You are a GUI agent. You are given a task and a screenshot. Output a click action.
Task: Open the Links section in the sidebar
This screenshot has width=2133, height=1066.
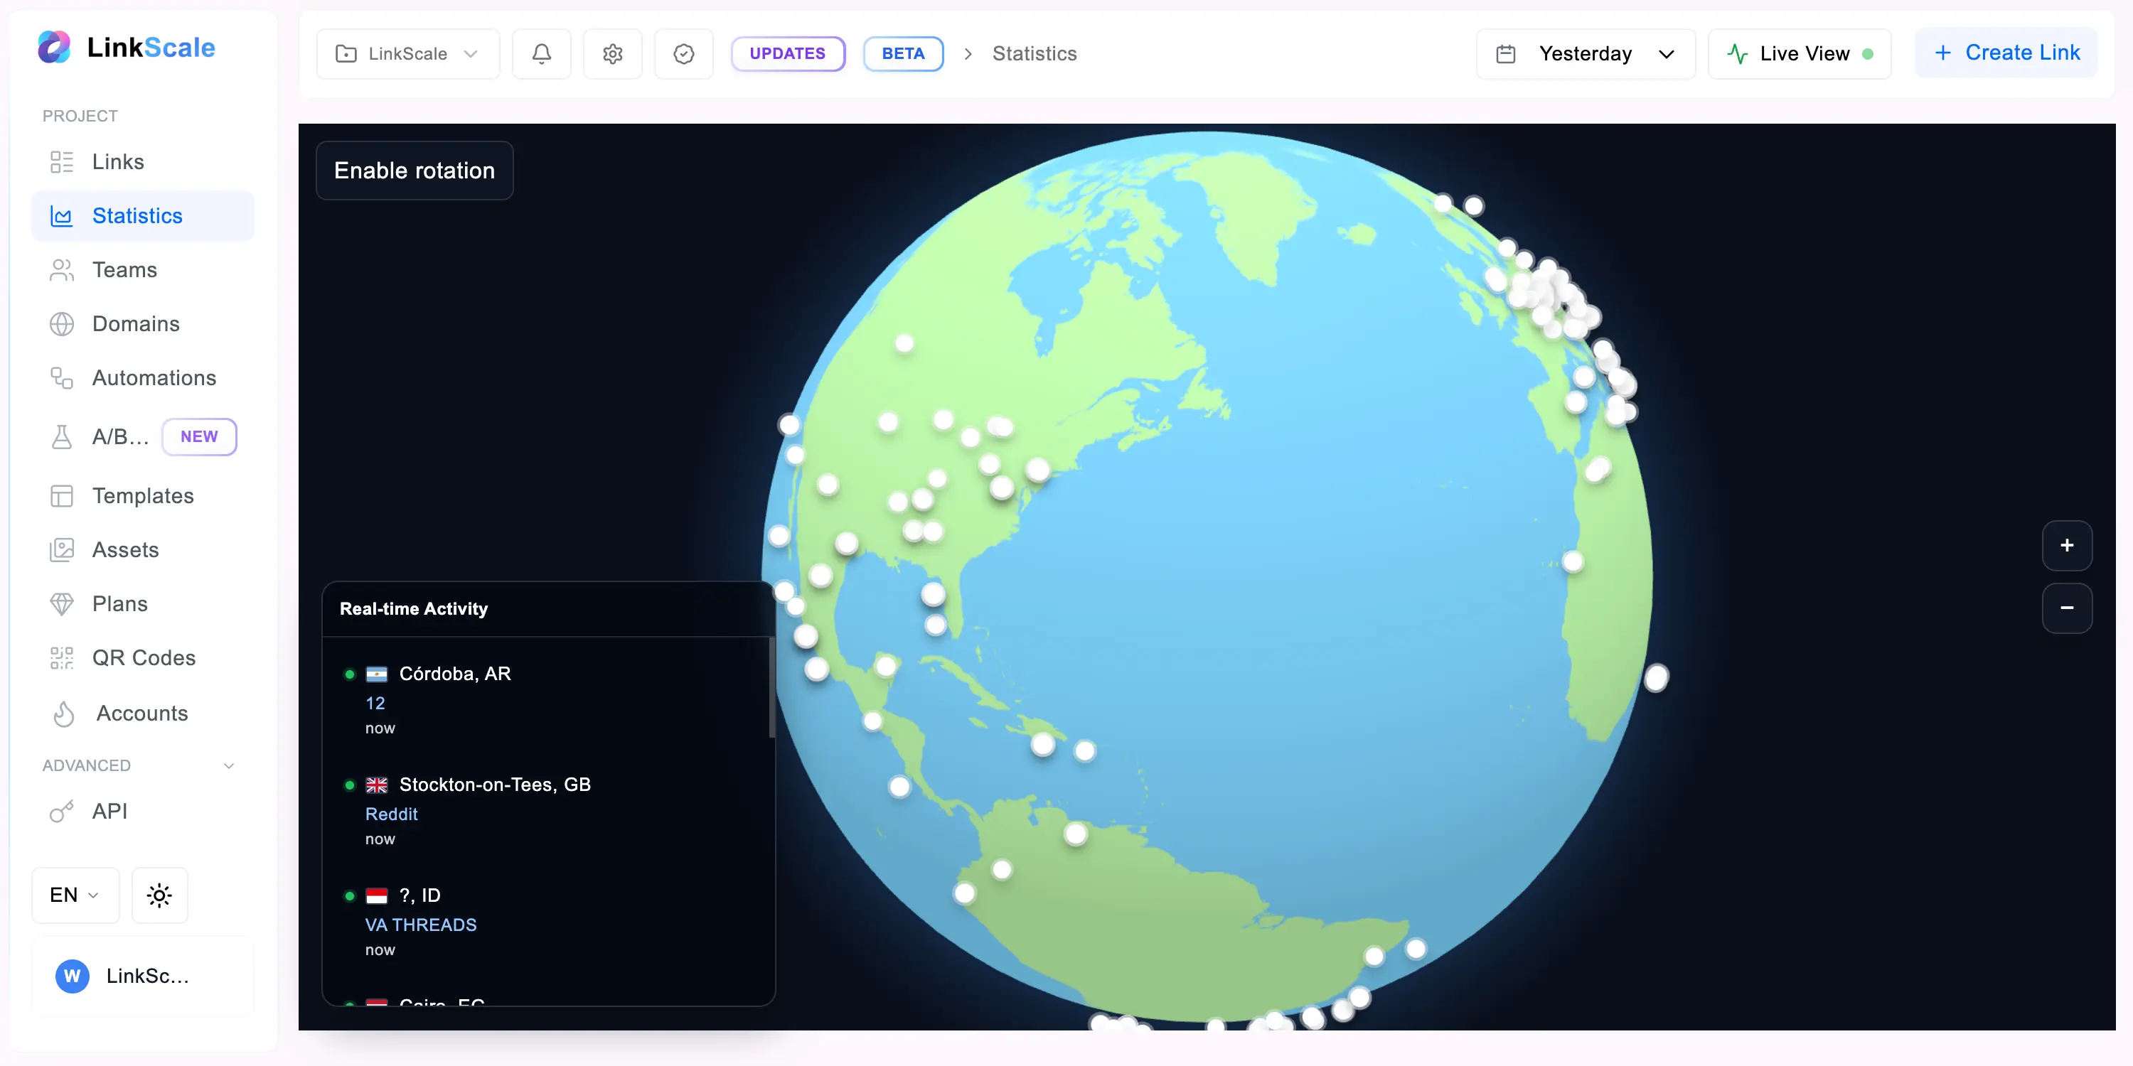[x=117, y=161]
